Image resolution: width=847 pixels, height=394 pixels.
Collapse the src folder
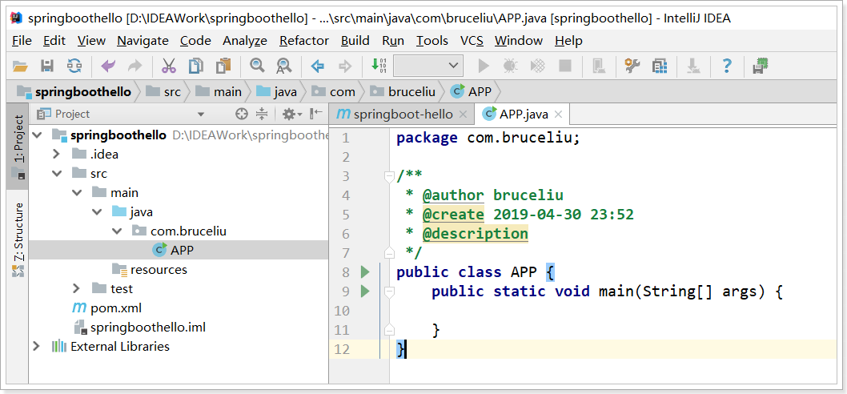[x=56, y=174]
